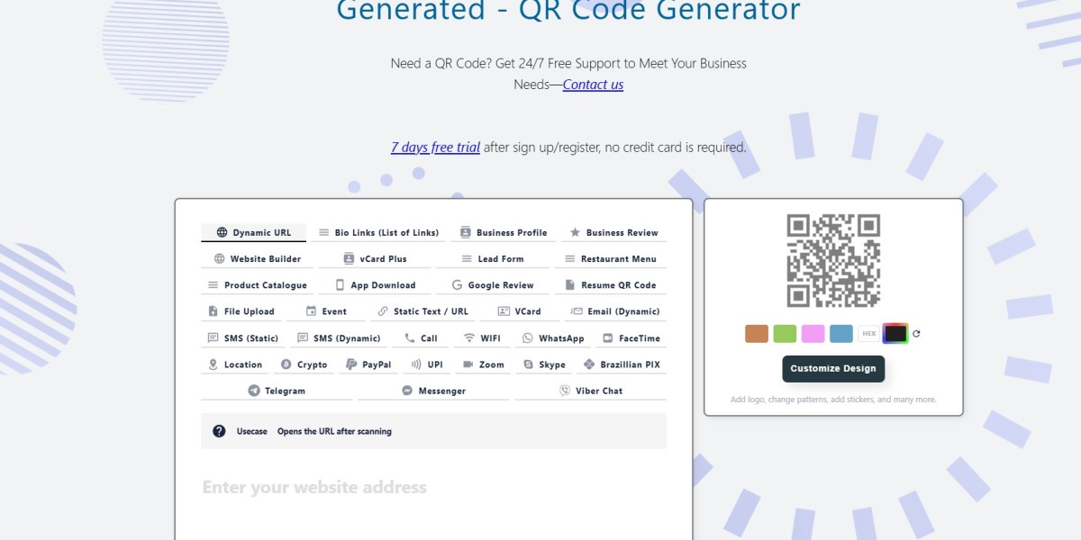Open the 7 days free trial link
Screen dimensions: 1081x540
[x=435, y=147]
